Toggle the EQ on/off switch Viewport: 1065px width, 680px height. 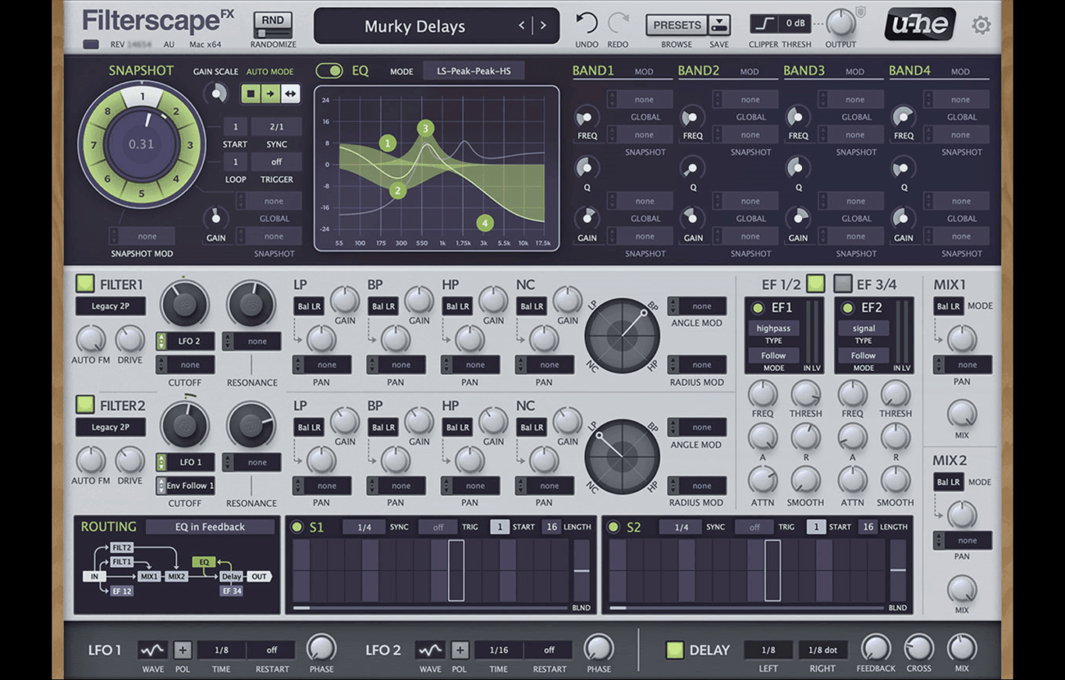click(x=329, y=70)
